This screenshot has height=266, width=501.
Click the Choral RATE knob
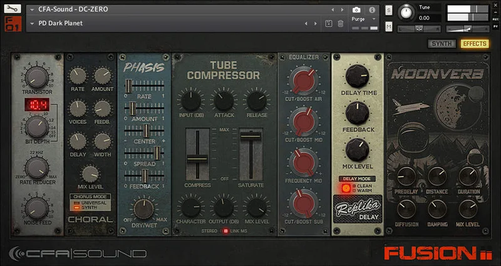78,76
